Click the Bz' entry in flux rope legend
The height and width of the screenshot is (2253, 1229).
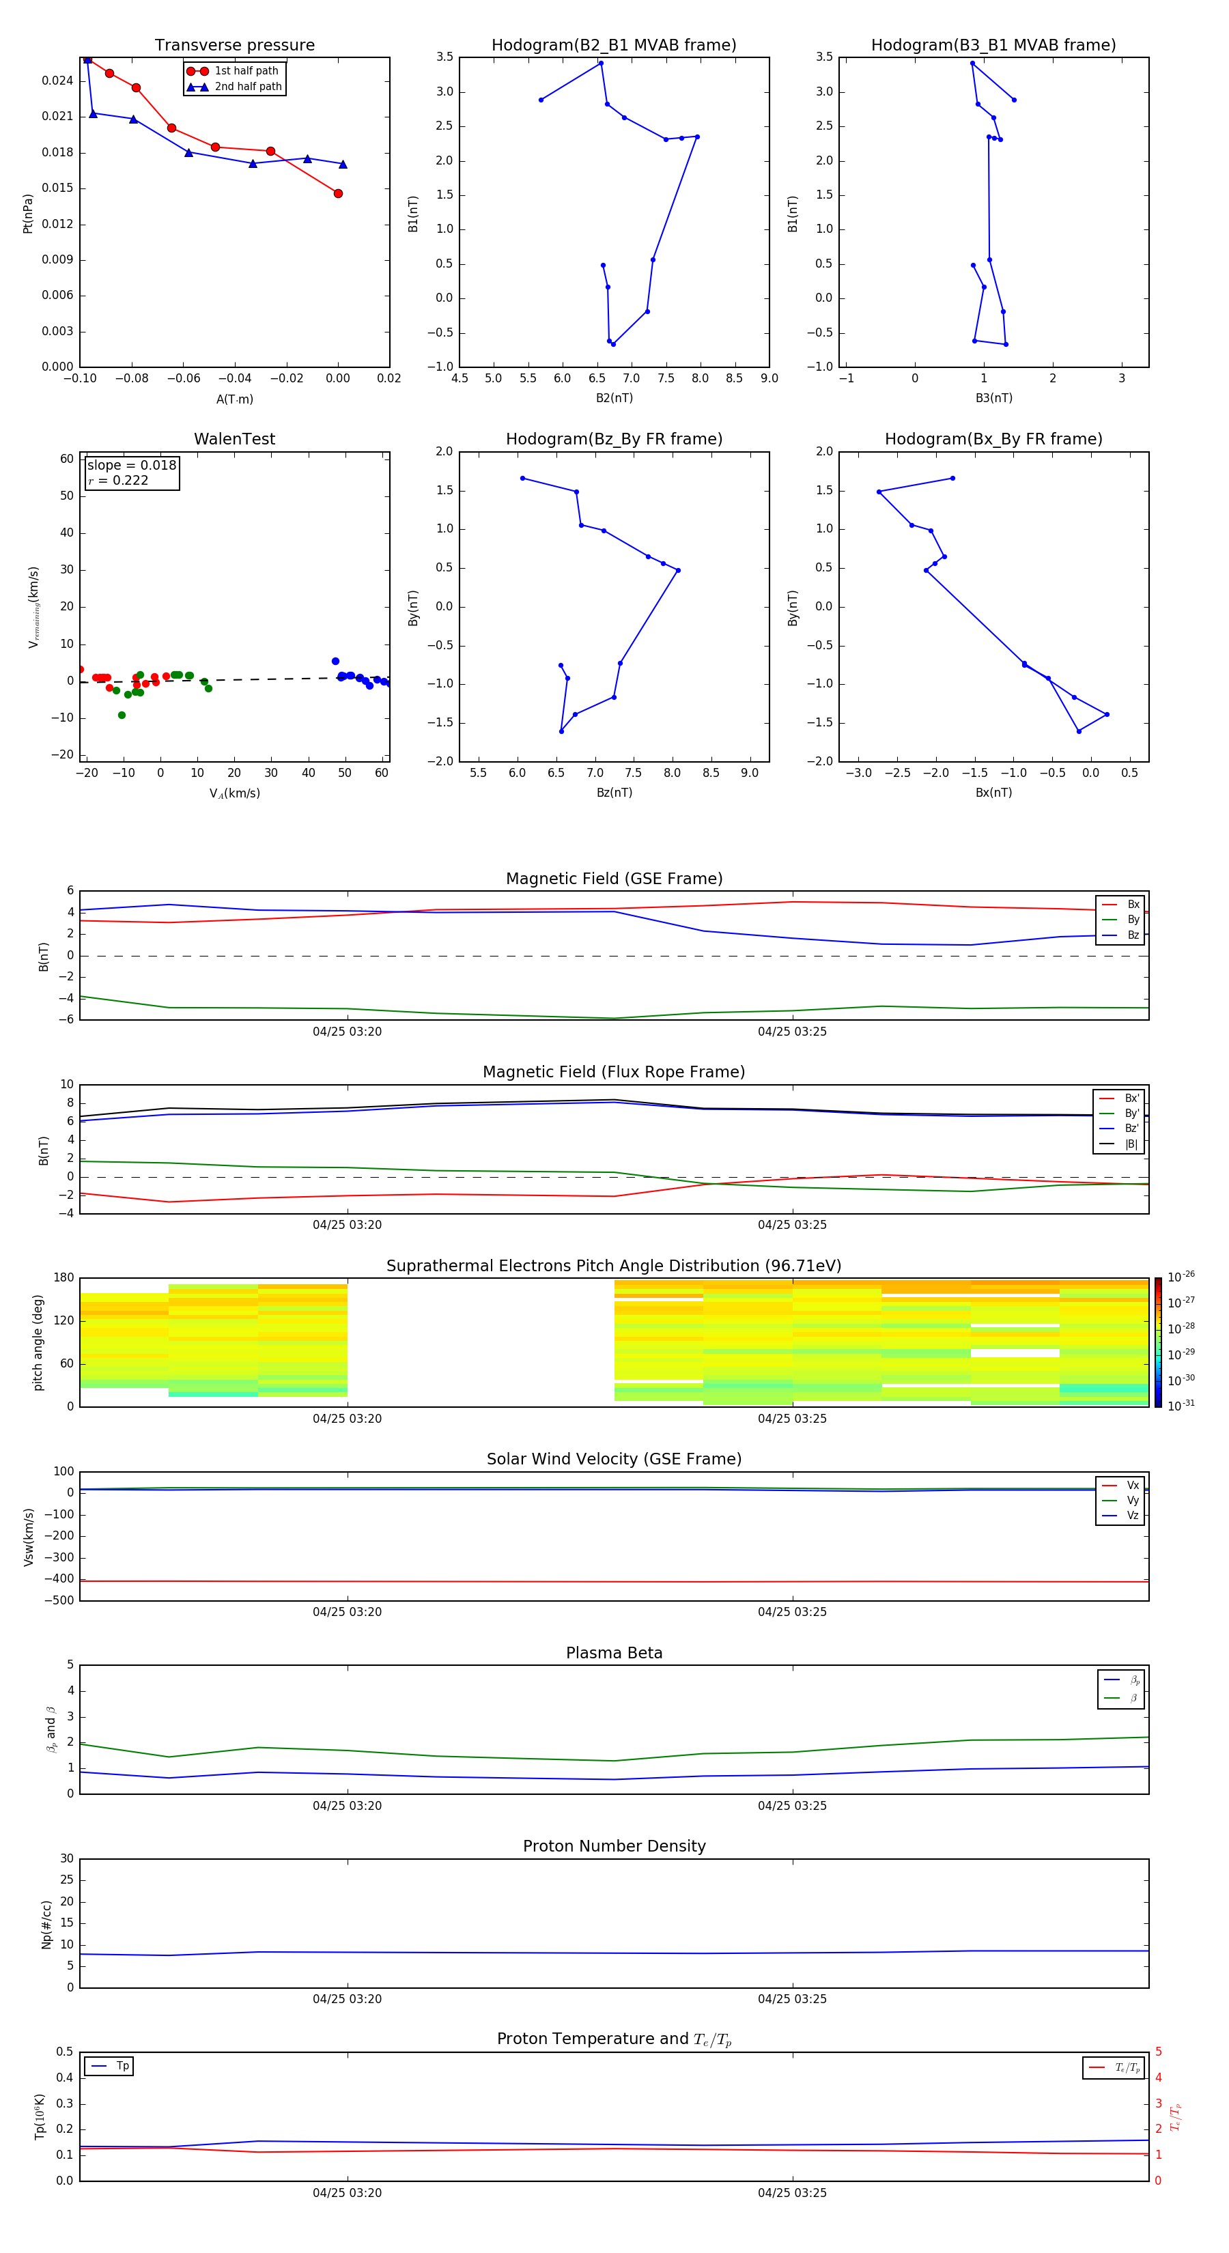[1119, 1129]
